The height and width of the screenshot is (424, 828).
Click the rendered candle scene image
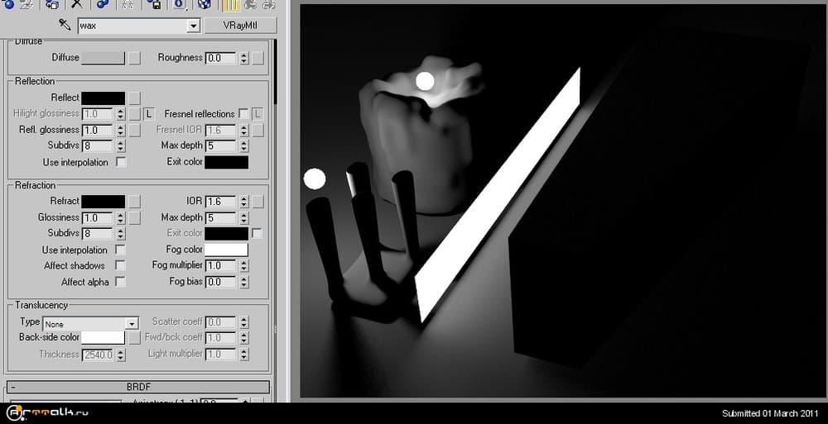click(x=562, y=200)
